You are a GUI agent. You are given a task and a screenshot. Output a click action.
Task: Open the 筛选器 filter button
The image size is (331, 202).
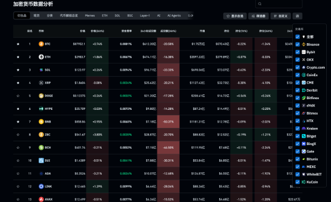pyautogui.click(x=259, y=16)
